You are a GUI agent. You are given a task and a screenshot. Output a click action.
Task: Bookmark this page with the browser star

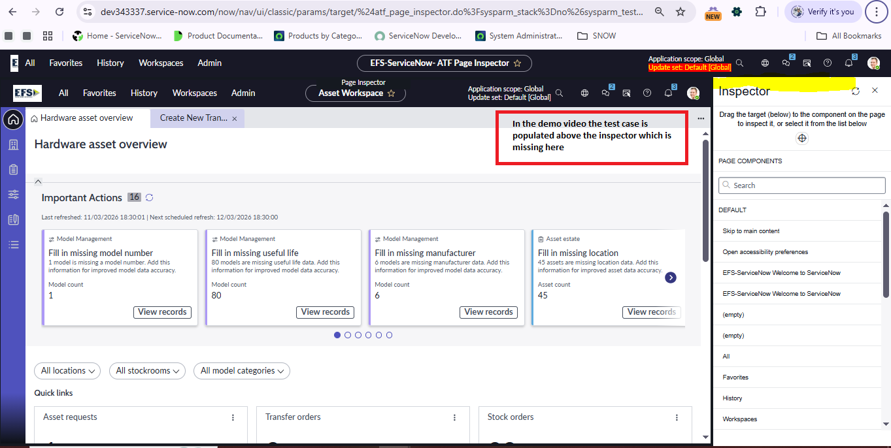pos(680,12)
